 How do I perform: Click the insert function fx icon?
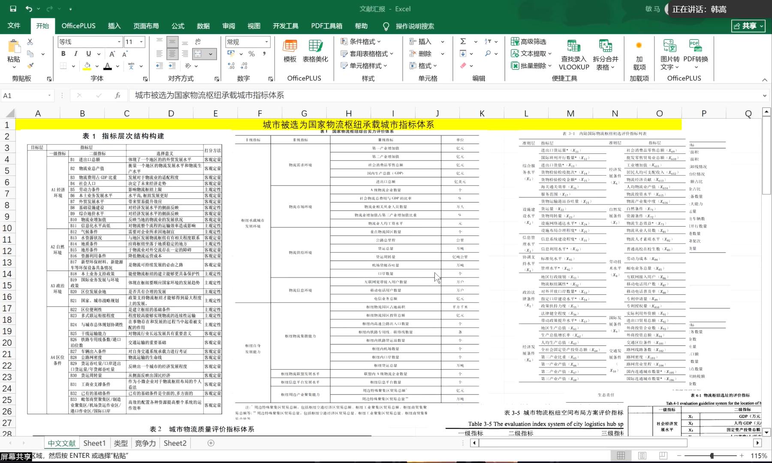(x=118, y=96)
